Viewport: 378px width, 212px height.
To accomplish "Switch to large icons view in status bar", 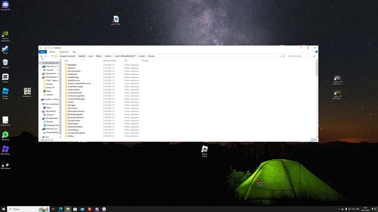I will coord(316,140).
